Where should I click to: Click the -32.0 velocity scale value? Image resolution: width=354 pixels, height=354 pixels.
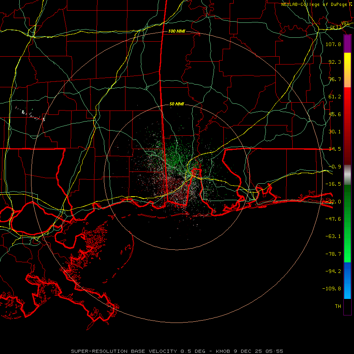pos(333,202)
